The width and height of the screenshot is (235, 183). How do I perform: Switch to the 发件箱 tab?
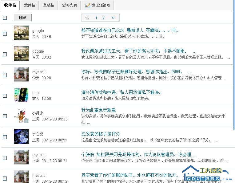pyautogui.click(x=30, y=5)
